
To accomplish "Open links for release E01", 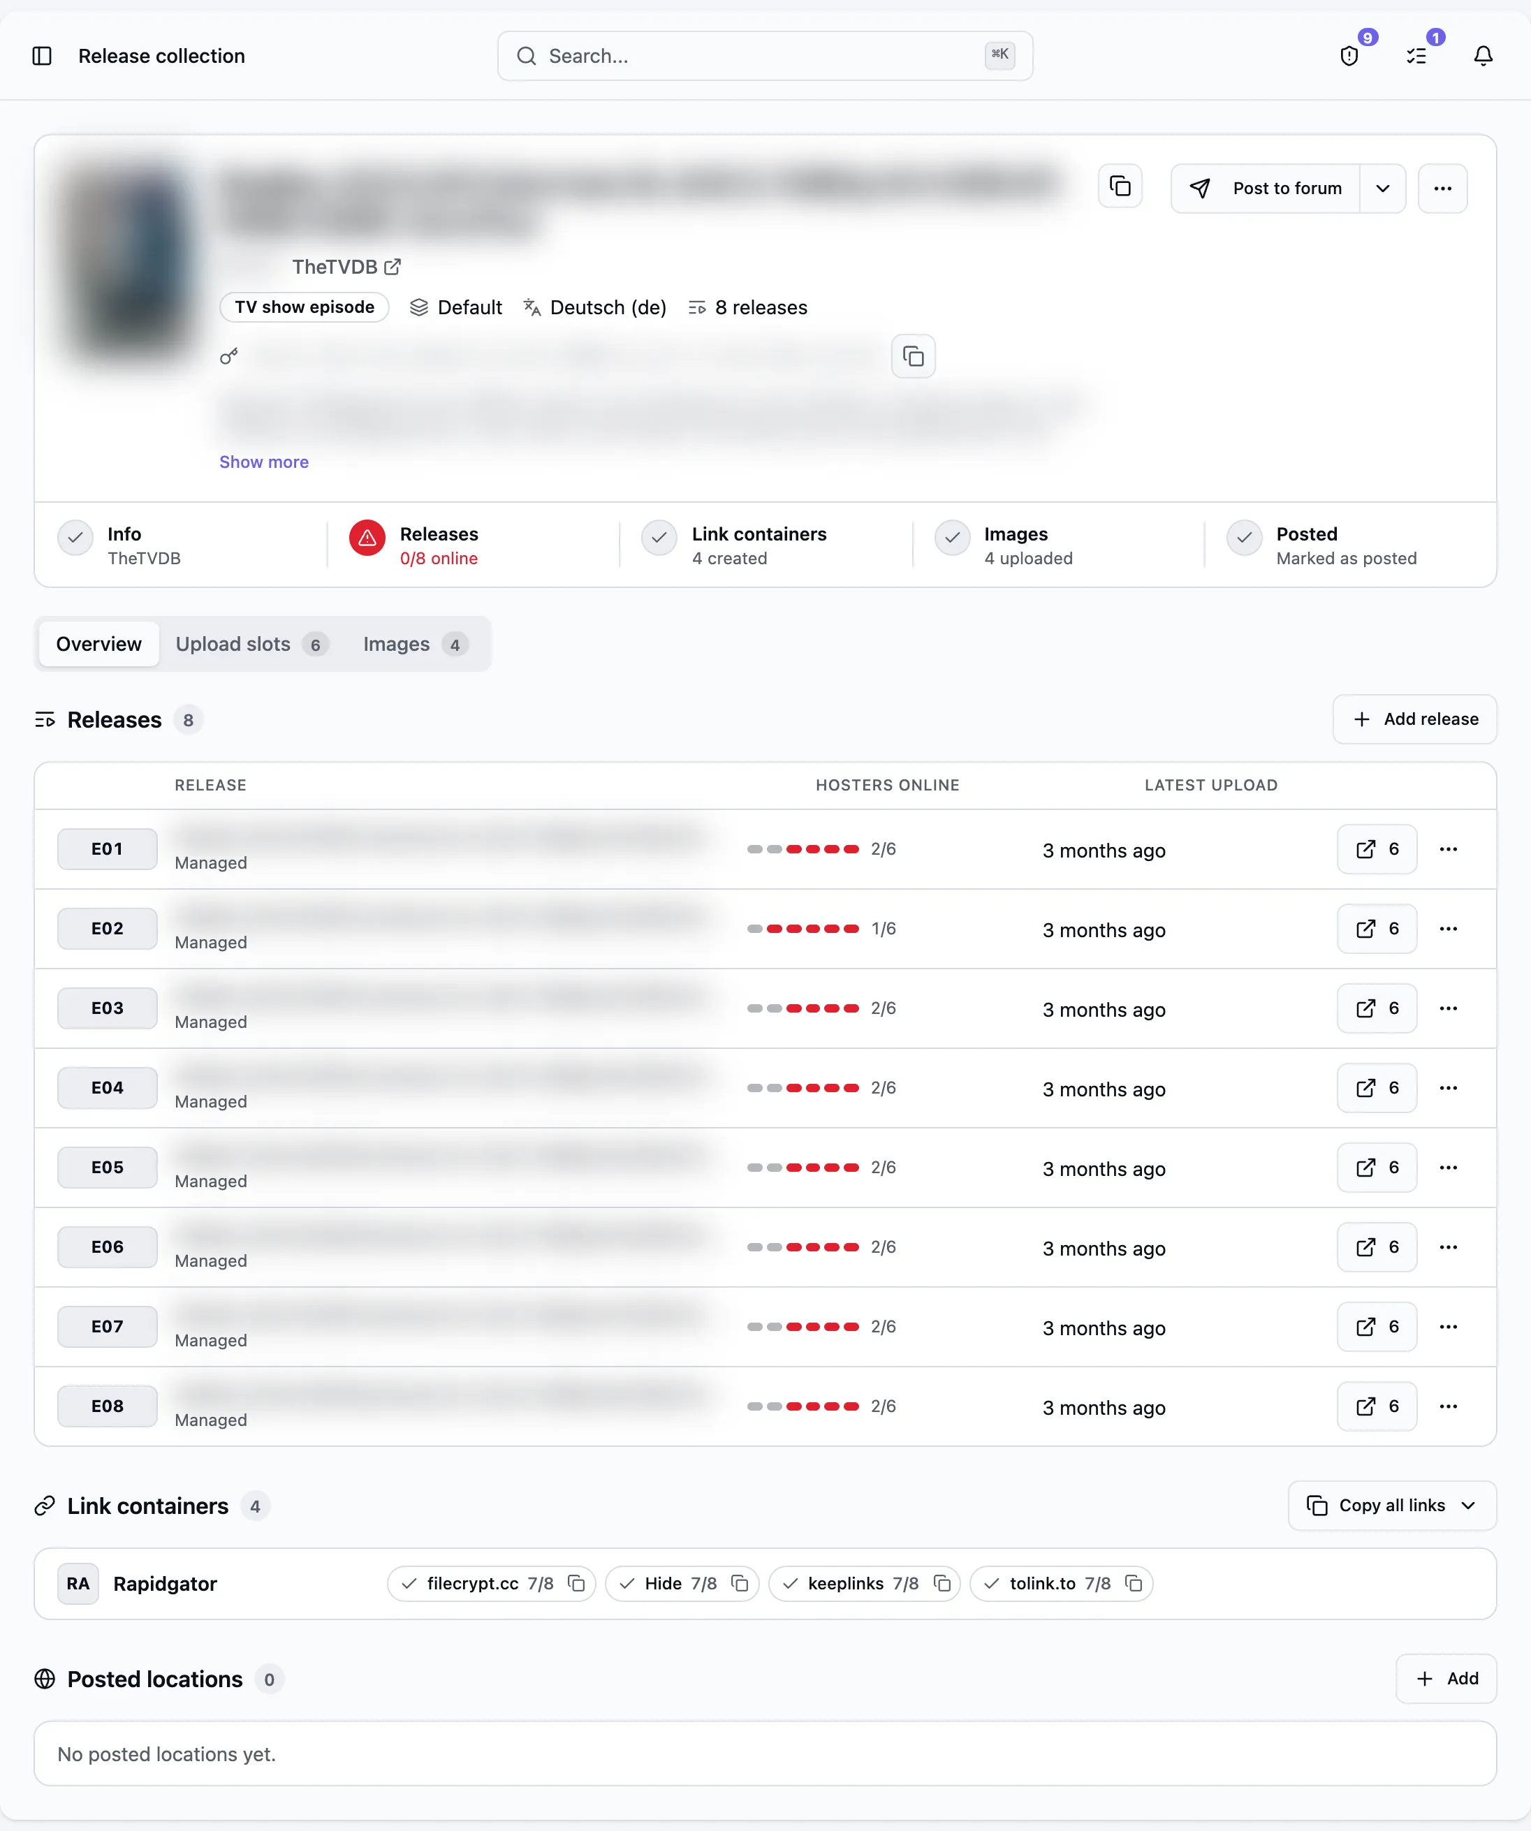I will pyautogui.click(x=1377, y=849).
